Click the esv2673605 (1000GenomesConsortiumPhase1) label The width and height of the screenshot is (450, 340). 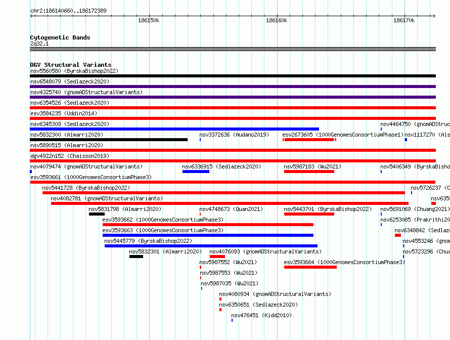343,135
